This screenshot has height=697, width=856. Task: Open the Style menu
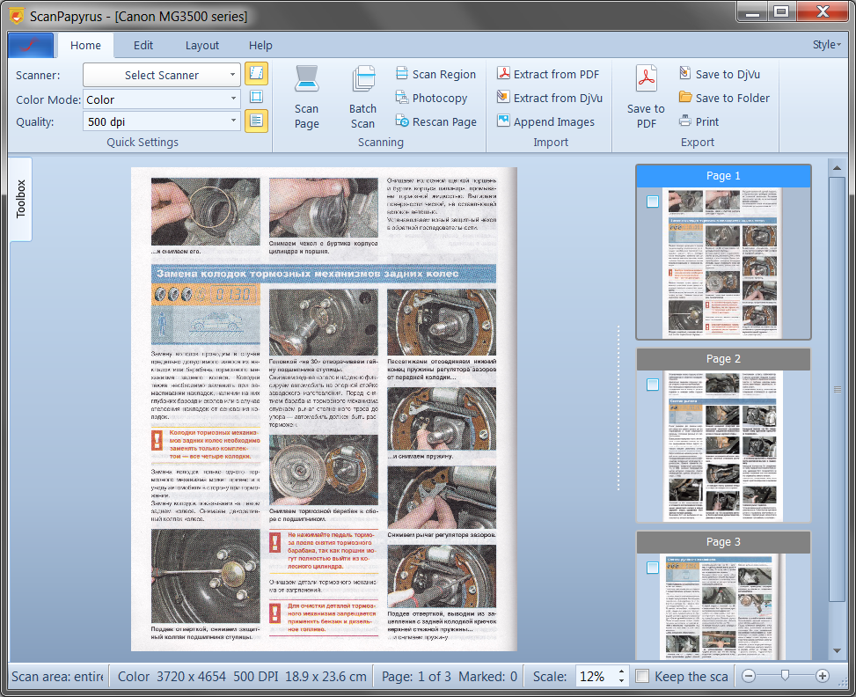pos(826,45)
